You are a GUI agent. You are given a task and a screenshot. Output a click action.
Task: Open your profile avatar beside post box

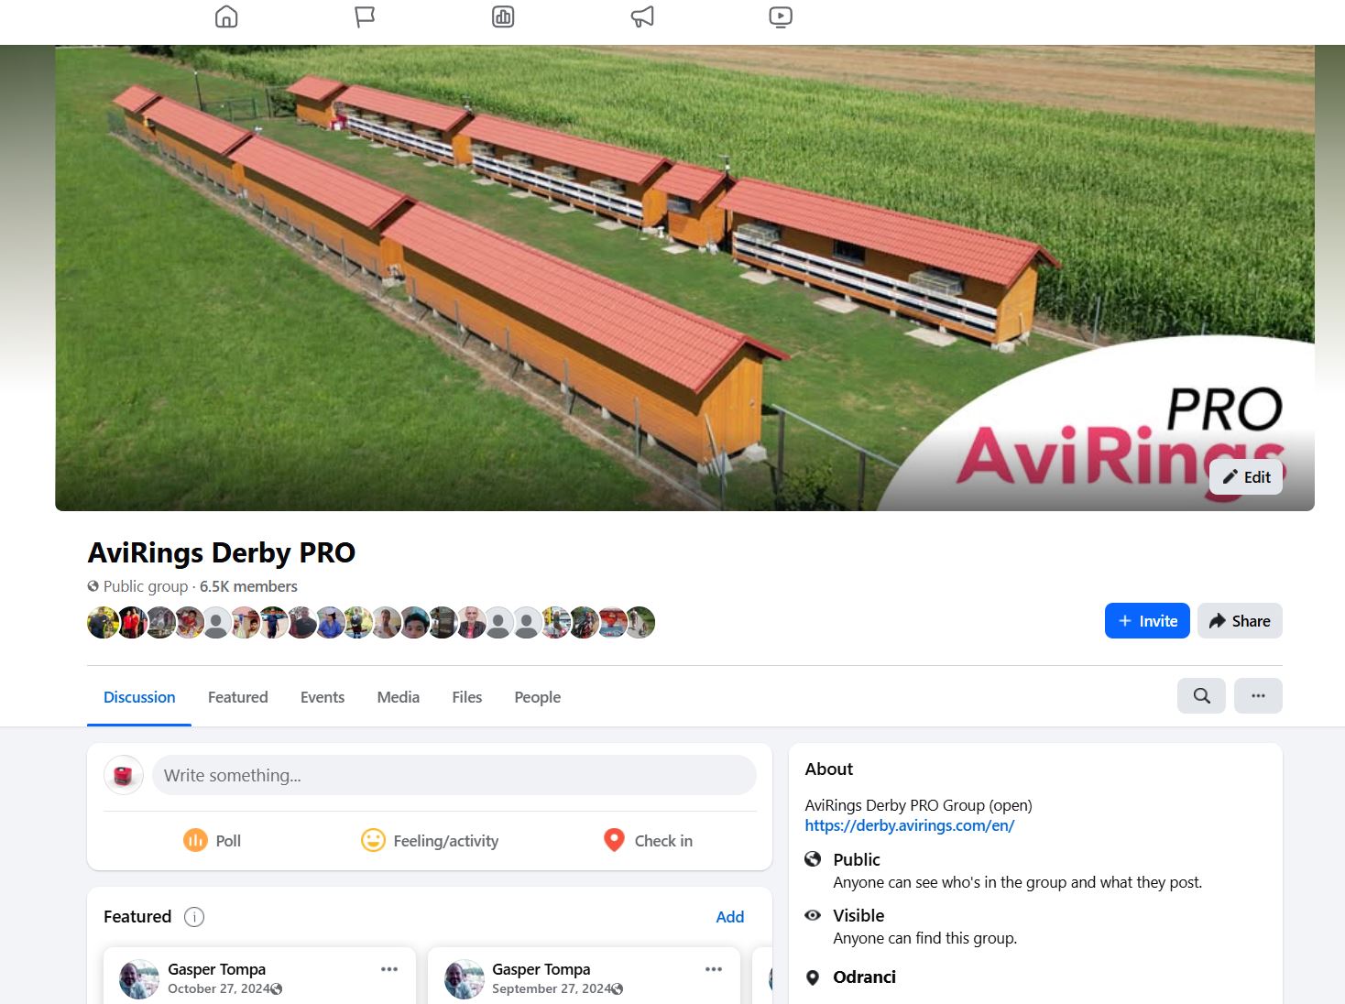124,775
